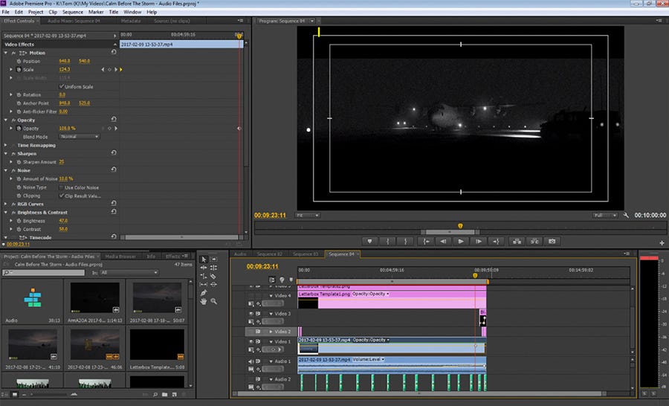
Task: Select the Pen tool in the tools panel
Action: [x=204, y=293]
